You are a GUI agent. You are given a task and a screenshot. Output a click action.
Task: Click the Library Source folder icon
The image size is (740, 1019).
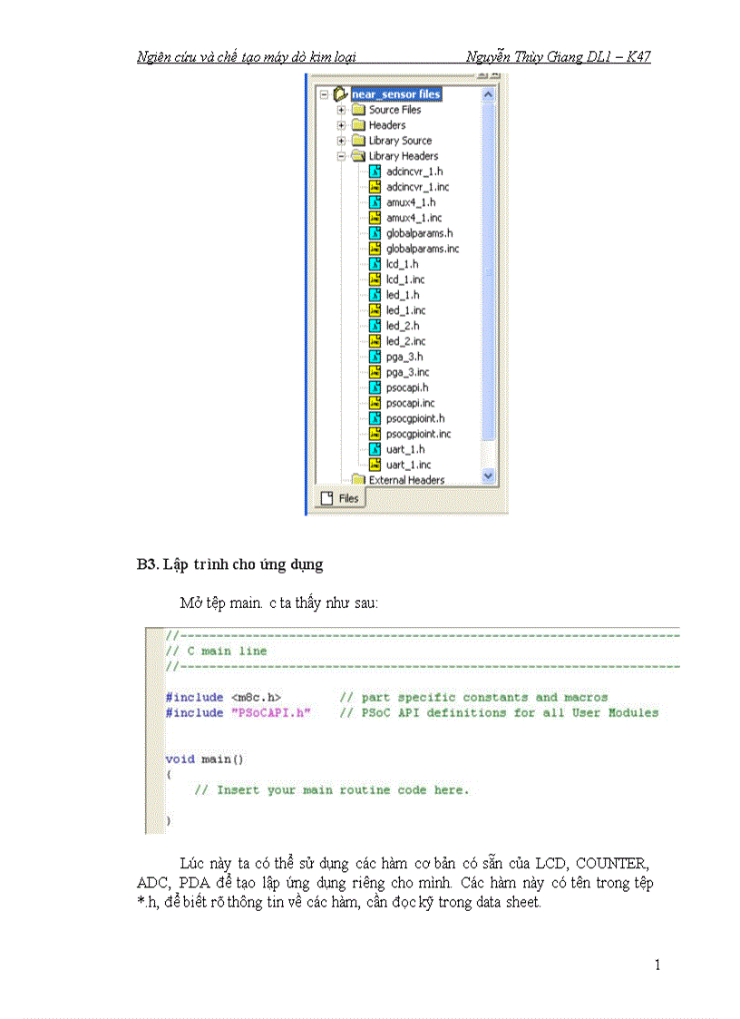coord(357,141)
